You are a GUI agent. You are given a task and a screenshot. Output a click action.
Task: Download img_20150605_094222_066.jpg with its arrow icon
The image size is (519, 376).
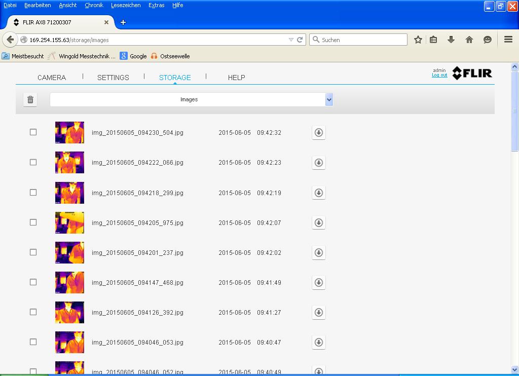coord(318,163)
